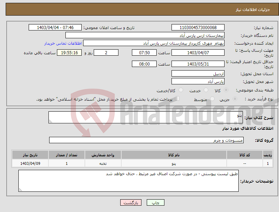Click the کد کالا column header
This screenshot has height=212, width=279.
click(x=245, y=155)
